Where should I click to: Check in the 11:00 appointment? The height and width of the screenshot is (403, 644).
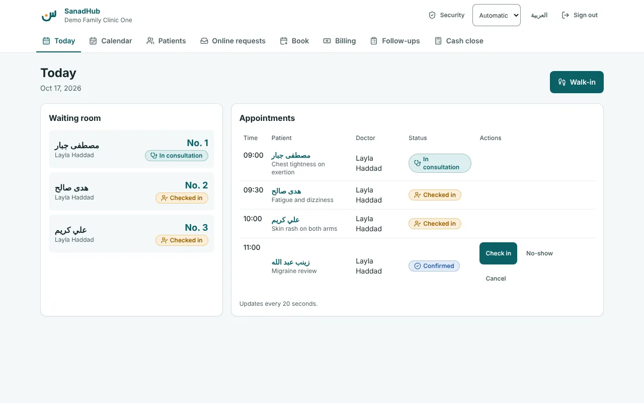click(498, 253)
